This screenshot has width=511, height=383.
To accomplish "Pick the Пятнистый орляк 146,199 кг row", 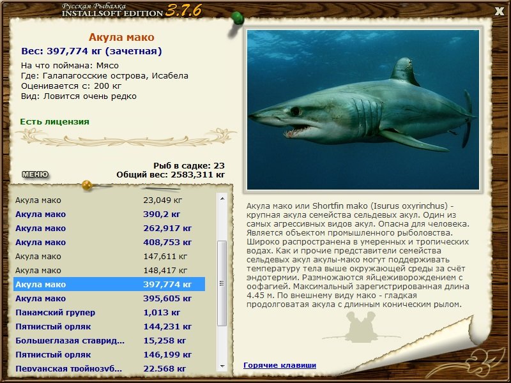I will (109, 354).
